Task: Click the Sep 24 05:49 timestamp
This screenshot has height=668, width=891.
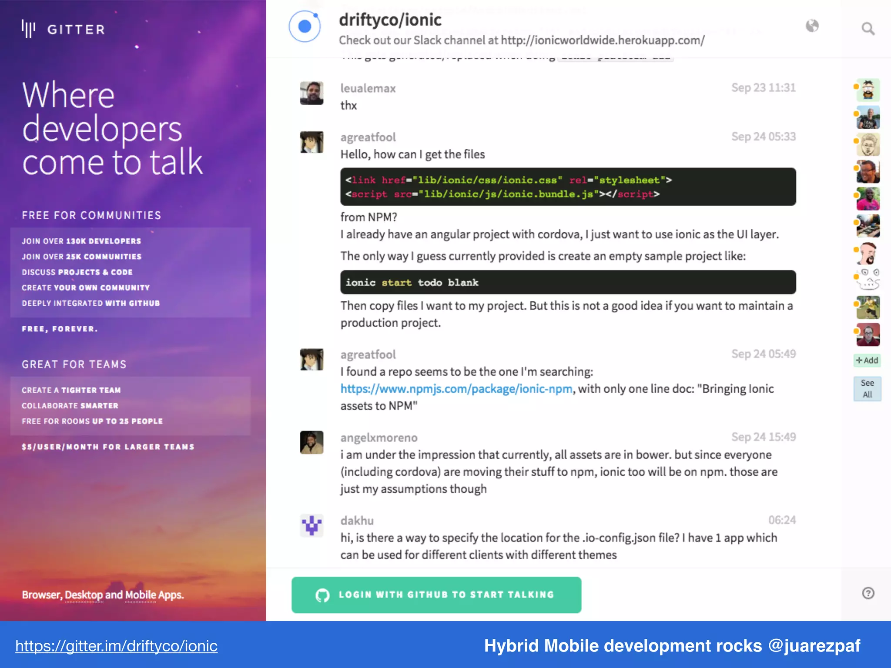Action: [x=764, y=354]
